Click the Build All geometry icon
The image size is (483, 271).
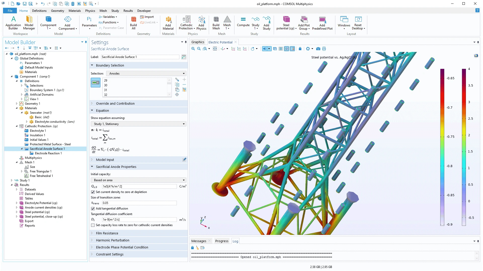[133, 23]
